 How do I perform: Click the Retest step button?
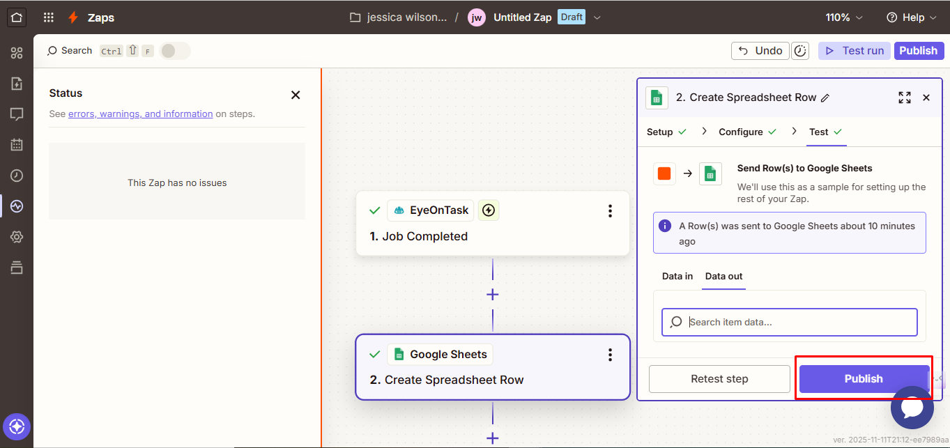(x=719, y=379)
